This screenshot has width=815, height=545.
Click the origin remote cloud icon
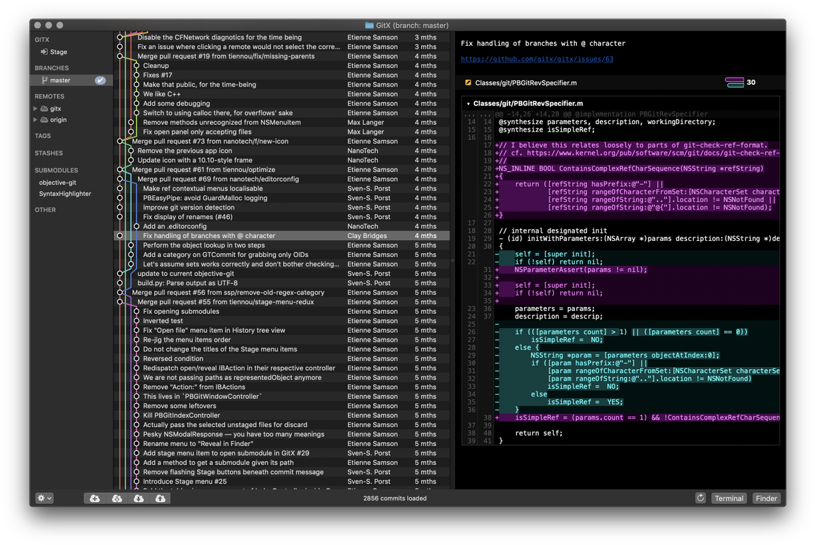click(x=44, y=119)
